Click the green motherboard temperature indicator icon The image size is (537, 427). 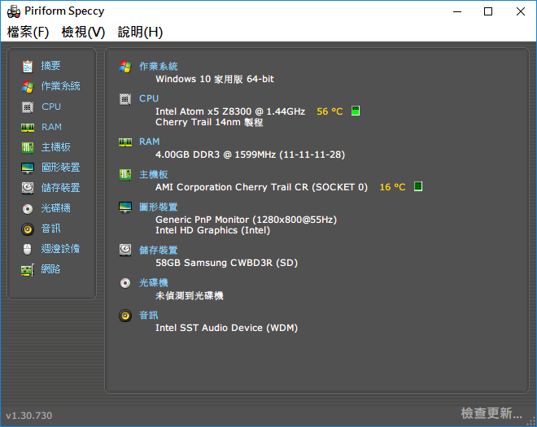(418, 186)
